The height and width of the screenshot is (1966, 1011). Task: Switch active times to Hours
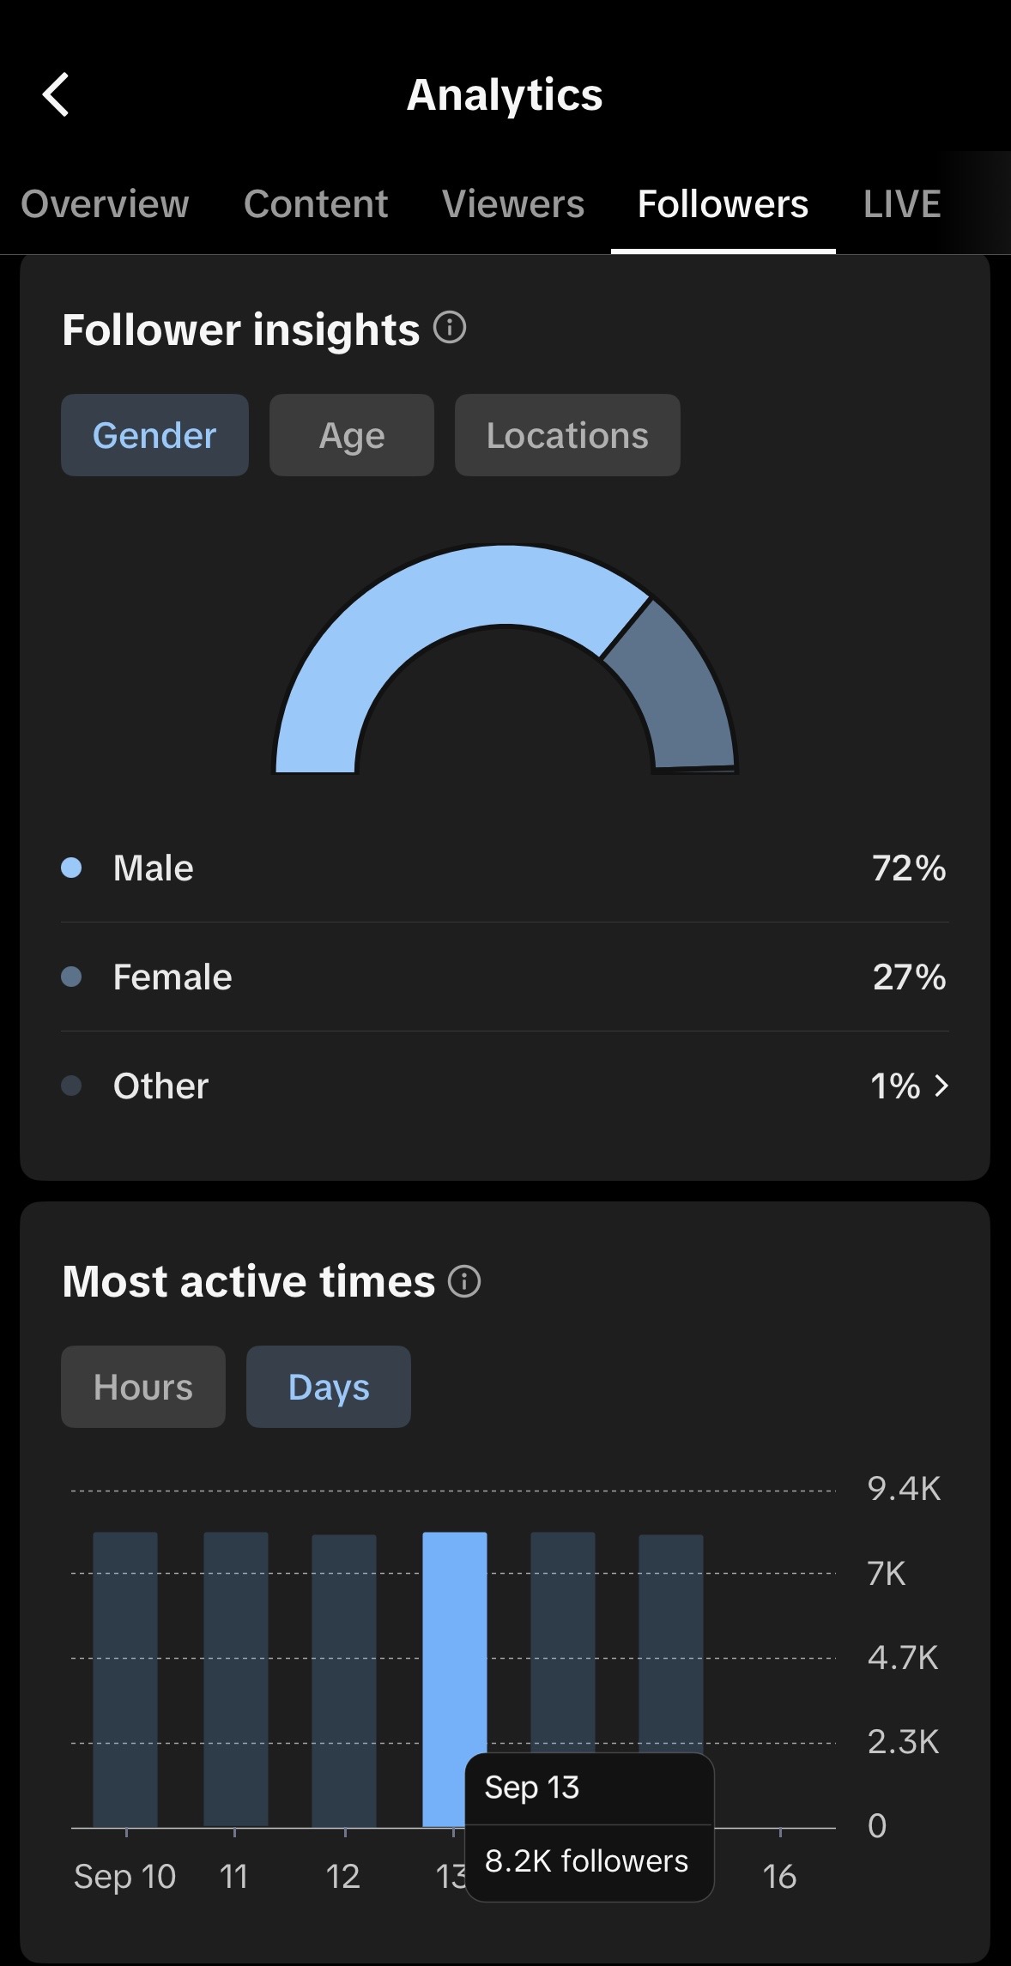click(143, 1387)
